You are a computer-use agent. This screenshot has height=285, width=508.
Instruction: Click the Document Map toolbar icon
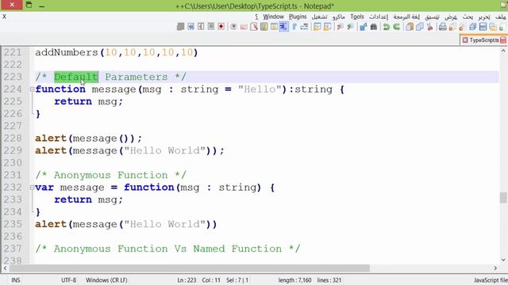[x=264, y=27]
